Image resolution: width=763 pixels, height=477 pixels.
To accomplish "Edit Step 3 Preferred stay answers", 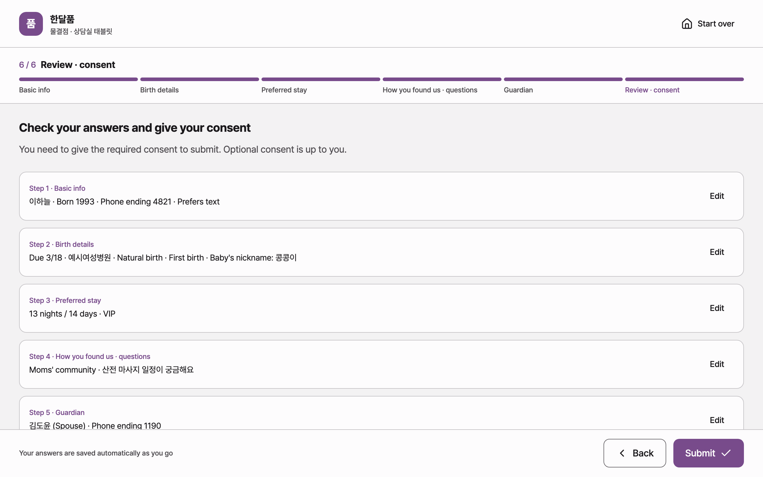I will click(717, 308).
